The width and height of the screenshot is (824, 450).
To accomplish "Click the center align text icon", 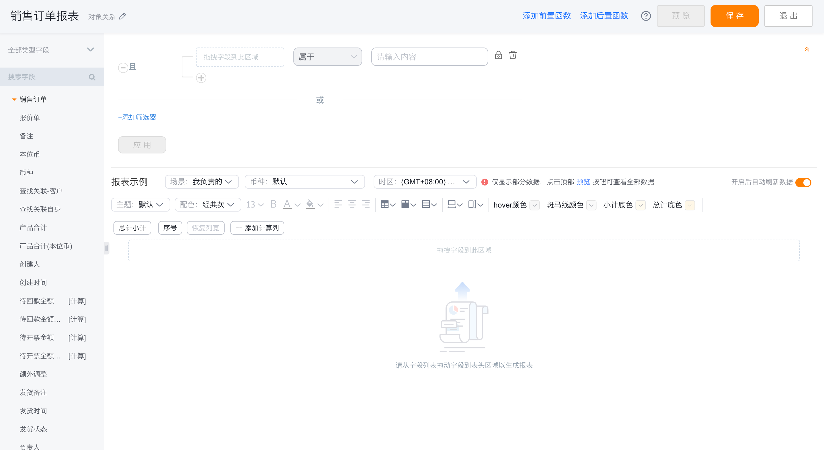I will pyautogui.click(x=352, y=204).
